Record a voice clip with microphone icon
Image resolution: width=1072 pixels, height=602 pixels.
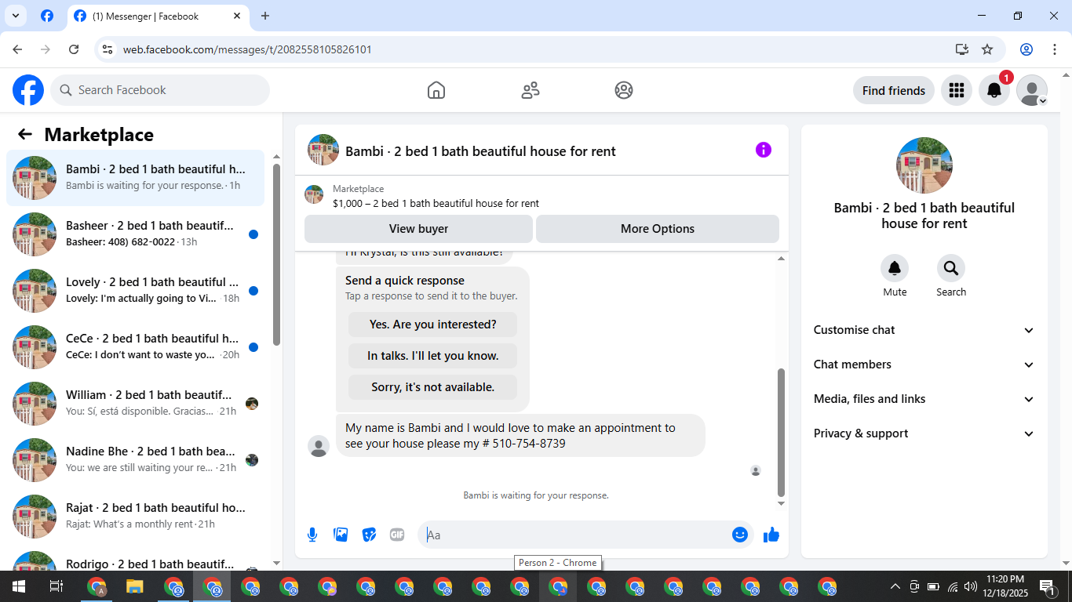(x=312, y=535)
